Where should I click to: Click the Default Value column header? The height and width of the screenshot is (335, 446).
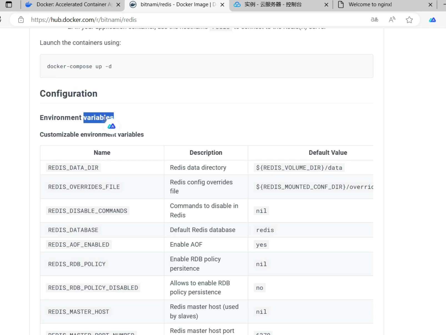[x=328, y=153]
